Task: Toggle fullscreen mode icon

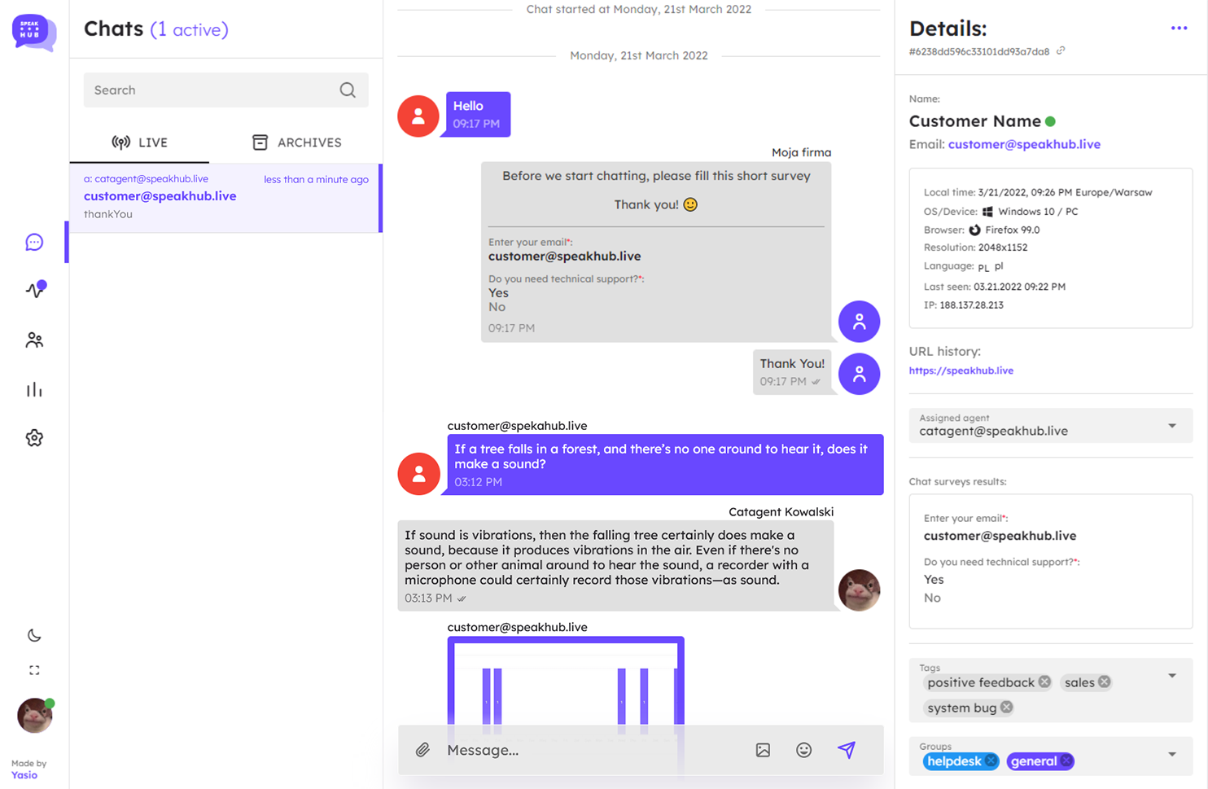Action: point(34,670)
